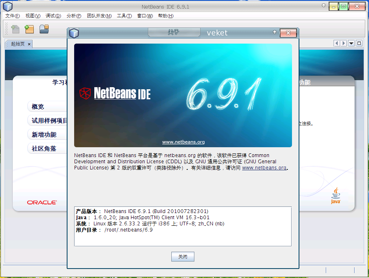Click the Oracle logo on start page
Viewport: 369px width, 278px height.
(x=42, y=203)
